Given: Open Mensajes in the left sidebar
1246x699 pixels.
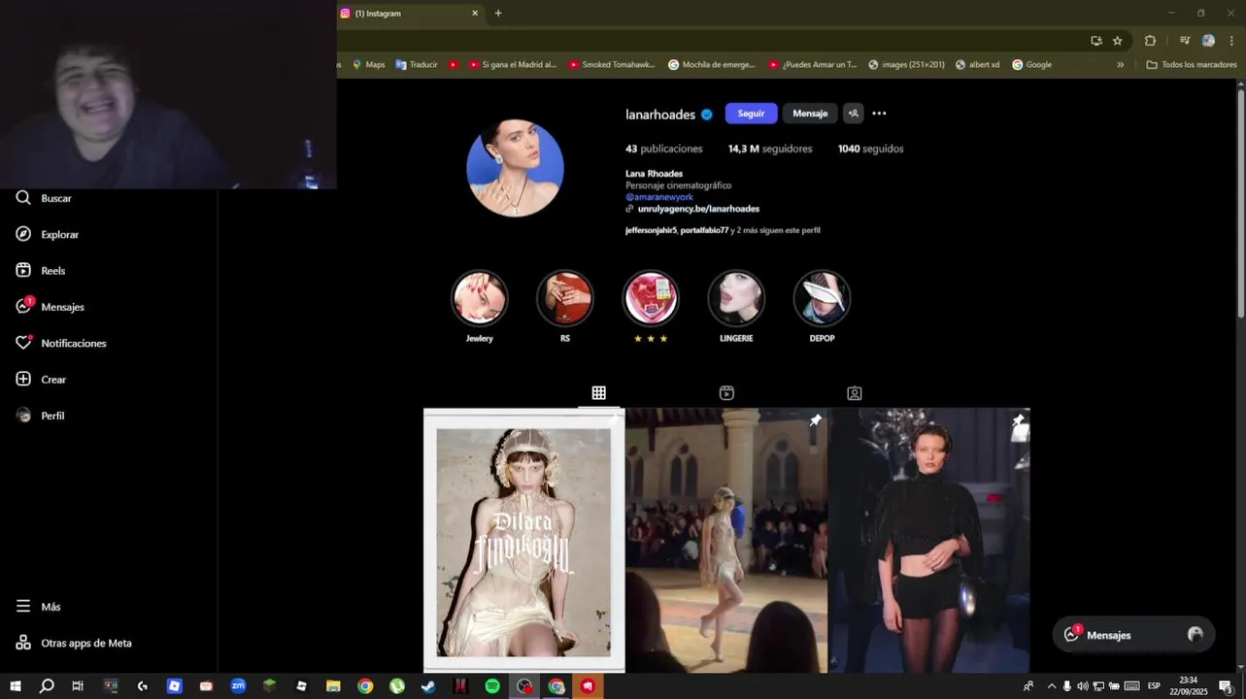Looking at the screenshot, I should tap(50, 307).
